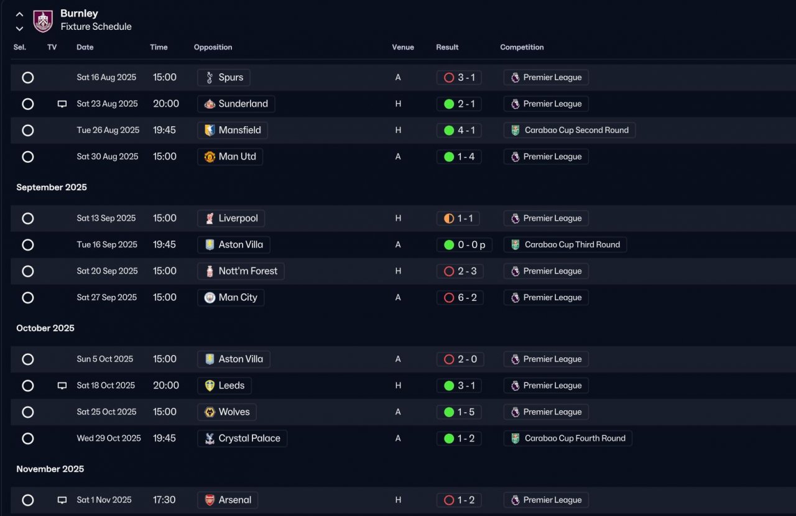Viewport: 796px width, 516px height.
Task: Click the Liverpool club badge icon
Action: pyautogui.click(x=210, y=218)
